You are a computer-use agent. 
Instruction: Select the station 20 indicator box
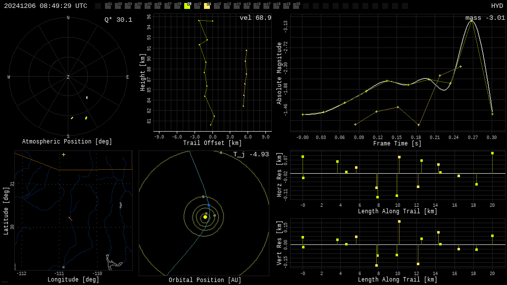coord(296,6)
